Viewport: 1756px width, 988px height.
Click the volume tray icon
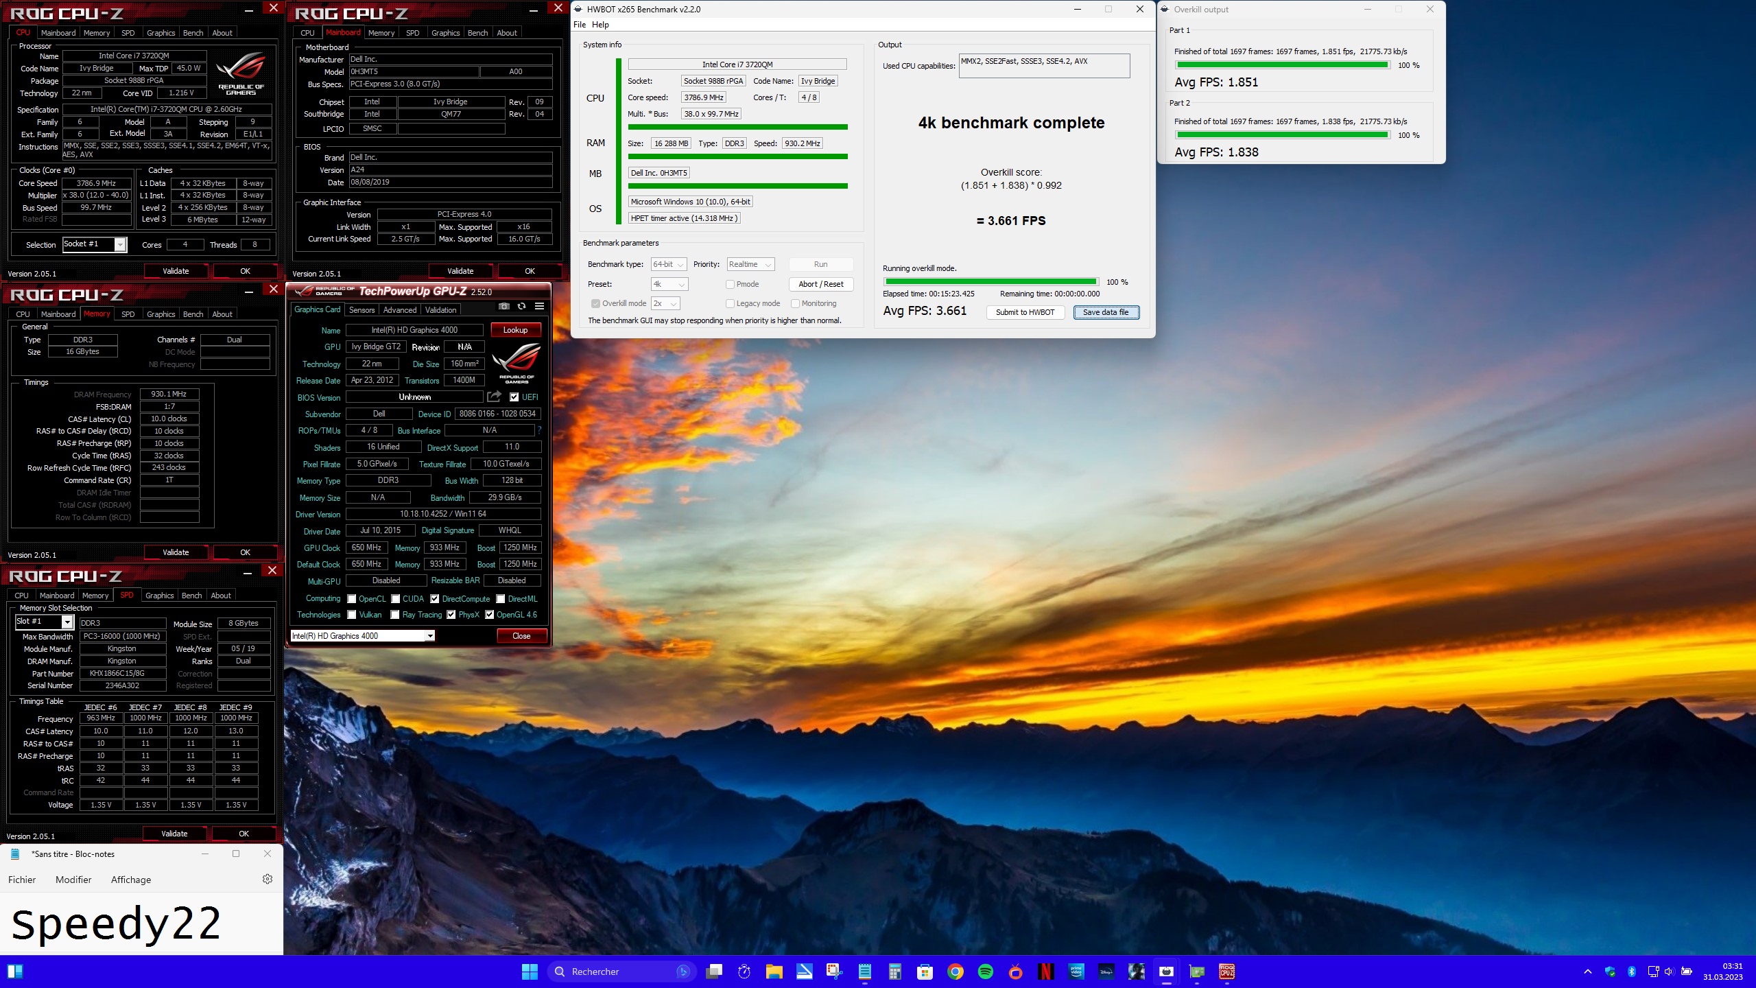click(1669, 972)
